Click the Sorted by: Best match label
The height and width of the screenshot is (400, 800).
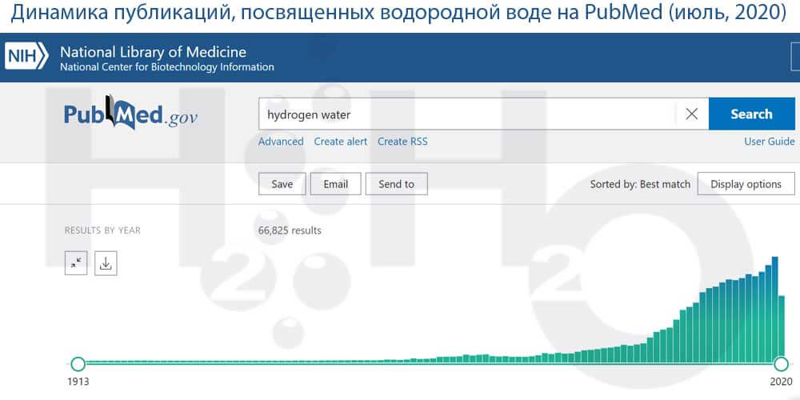coord(640,184)
